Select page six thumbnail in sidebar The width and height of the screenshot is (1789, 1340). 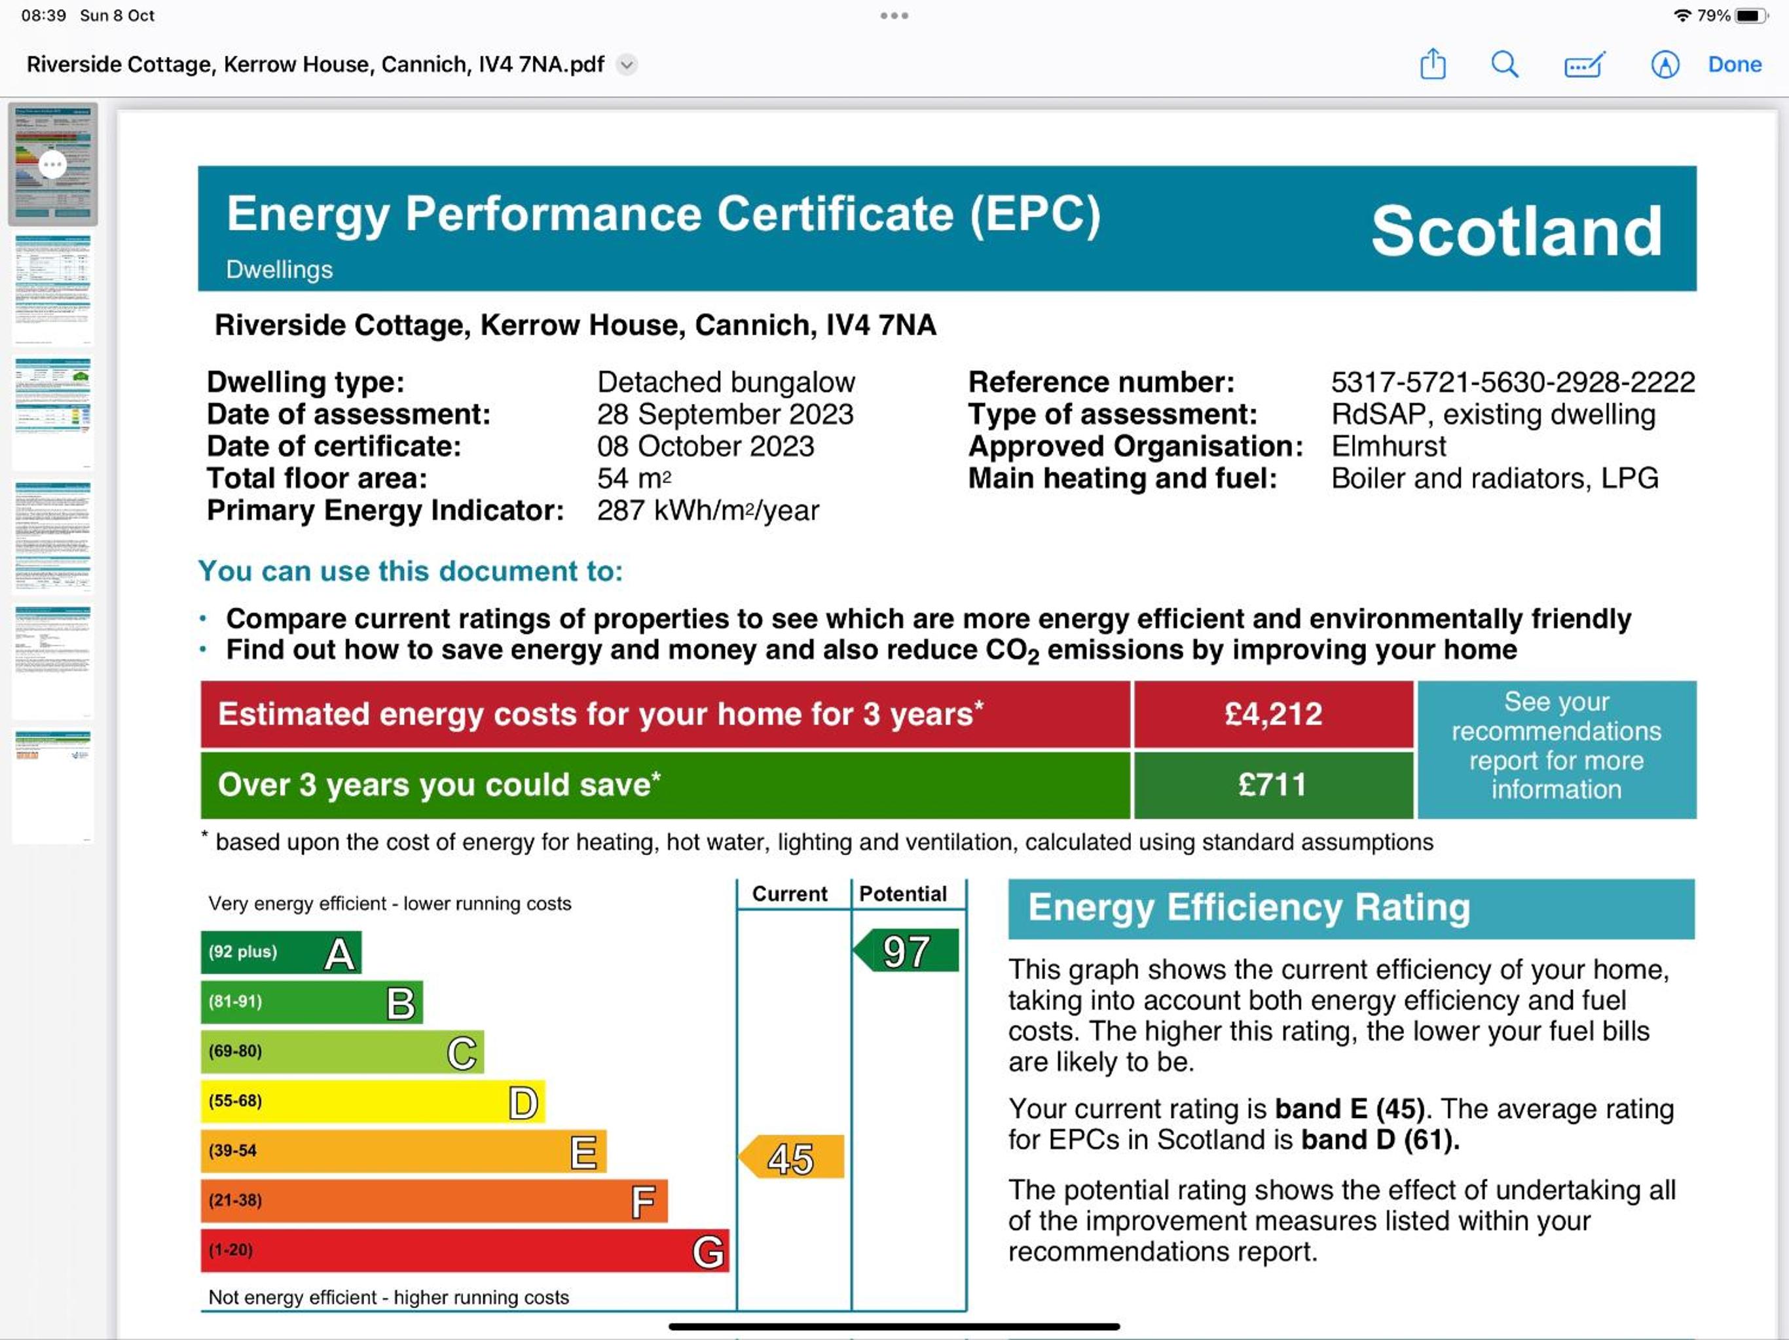(x=52, y=786)
